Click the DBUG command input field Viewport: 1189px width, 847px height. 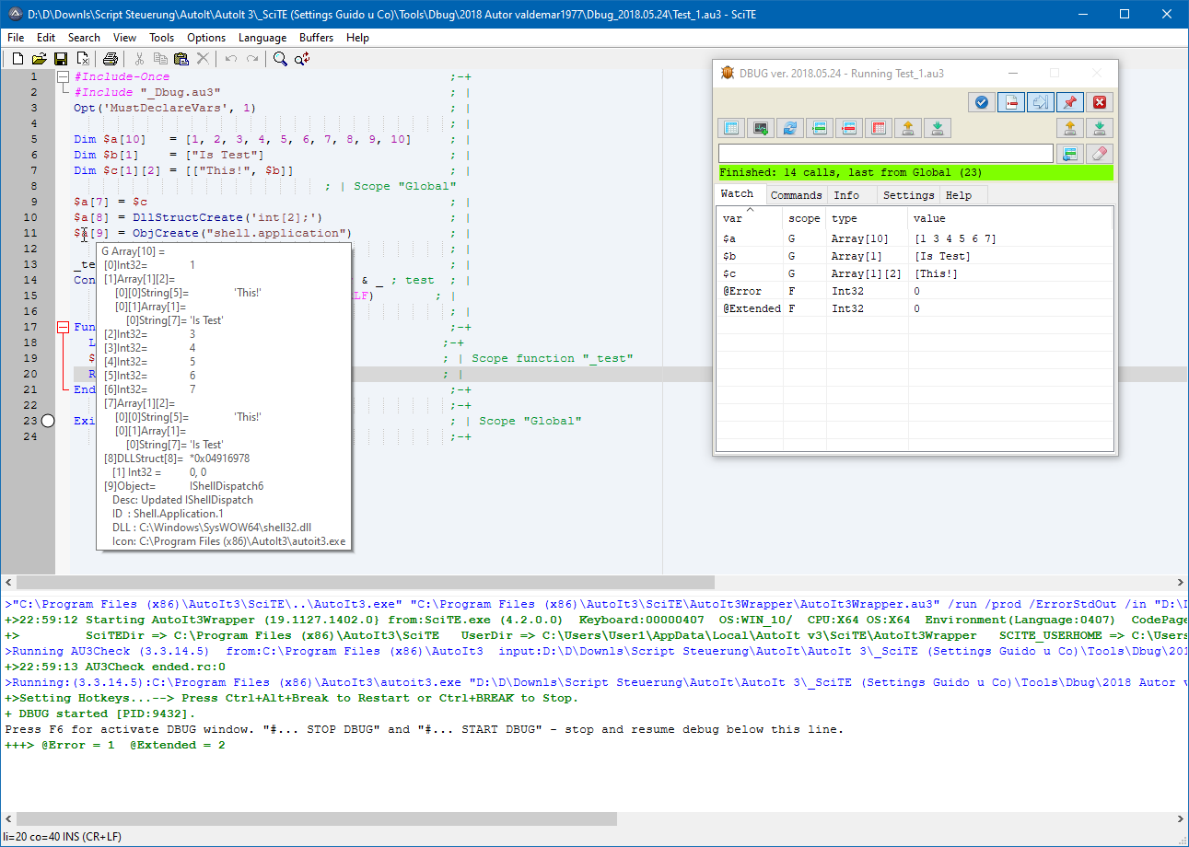pyautogui.click(x=885, y=154)
